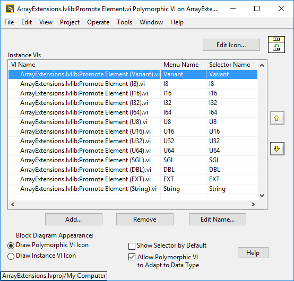Select the Promote Element (DBL).vi row

(x=133, y=170)
